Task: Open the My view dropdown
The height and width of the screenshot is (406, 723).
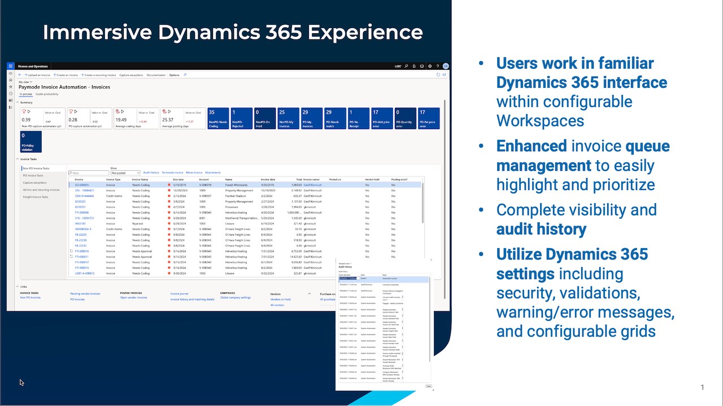Action: click(x=25, y=82)
